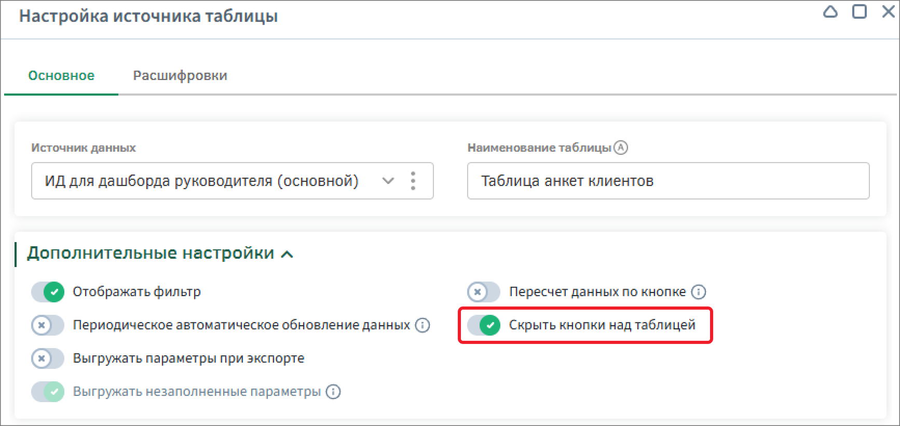The width and height of the screenshot is (900, 426).
Task: Close the Настройка источника таблицы dialog
Action: click(x=889, y=12)
